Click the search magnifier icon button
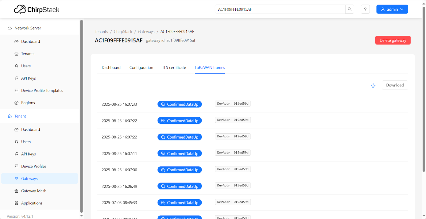This screenshot has height=219, width=426. tap(350, 9)
